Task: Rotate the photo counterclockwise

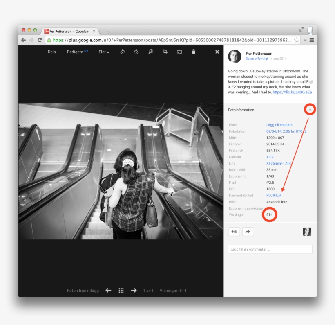Action: (122, 52)
